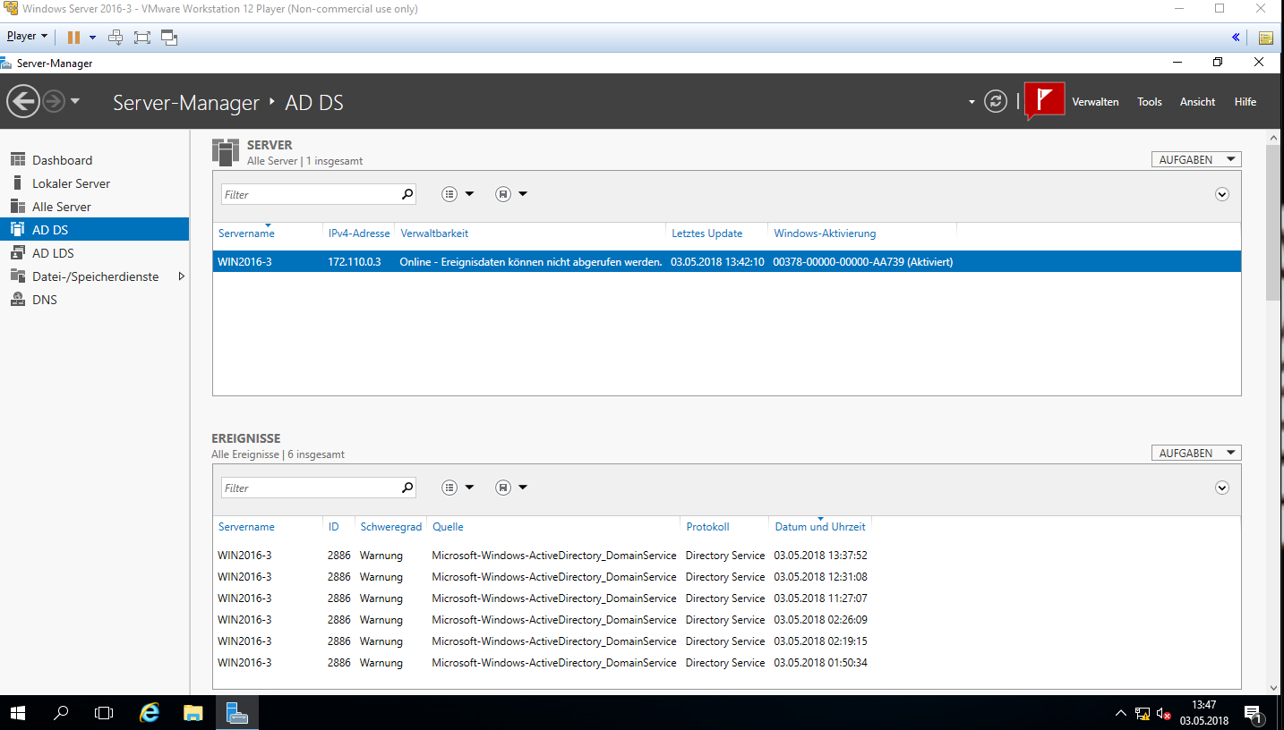1284x730 pixels.
Task: Sort by Letztes Update column
Action: pyautogui.click(x=707, y=233)
